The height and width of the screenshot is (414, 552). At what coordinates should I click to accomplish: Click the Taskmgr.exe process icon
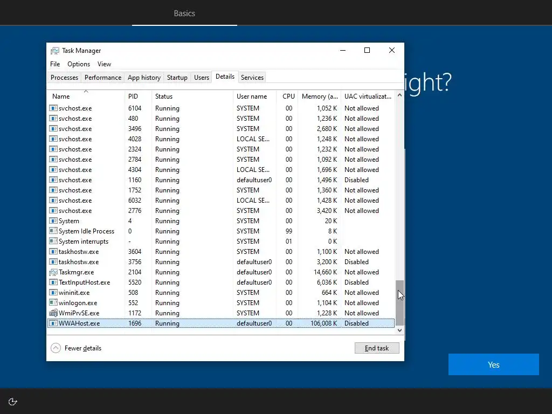53,272
